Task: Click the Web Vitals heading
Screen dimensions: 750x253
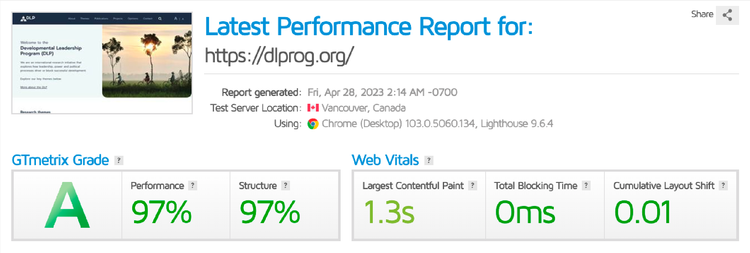Action: (385, 160)
